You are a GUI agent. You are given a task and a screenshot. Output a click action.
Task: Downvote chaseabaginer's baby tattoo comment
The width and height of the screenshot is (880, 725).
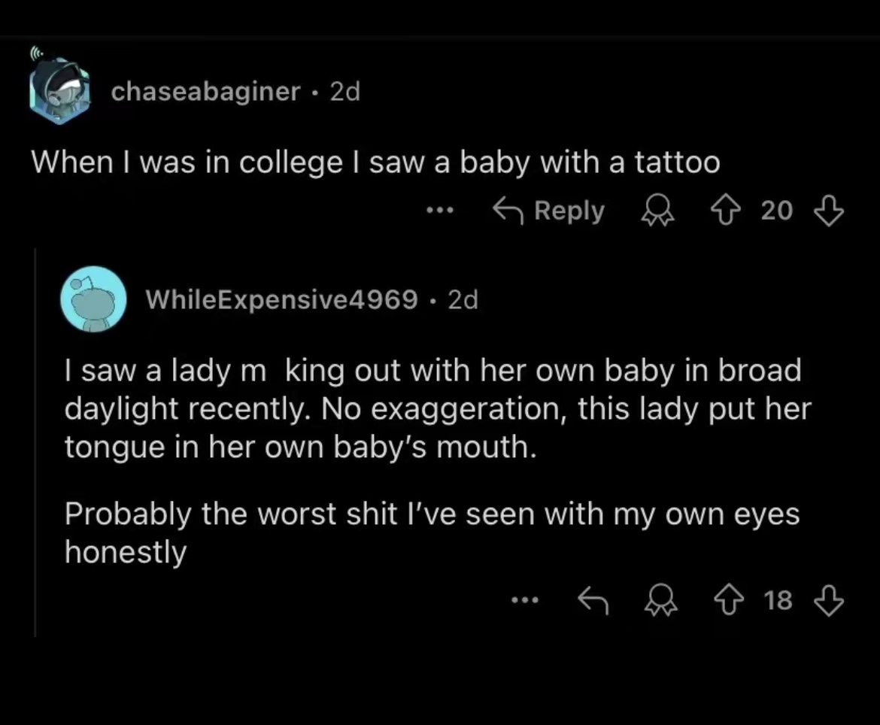(x=830, y=211)
